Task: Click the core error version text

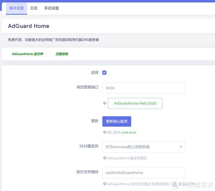Action: pyautogui.click(x=129, y=132)
